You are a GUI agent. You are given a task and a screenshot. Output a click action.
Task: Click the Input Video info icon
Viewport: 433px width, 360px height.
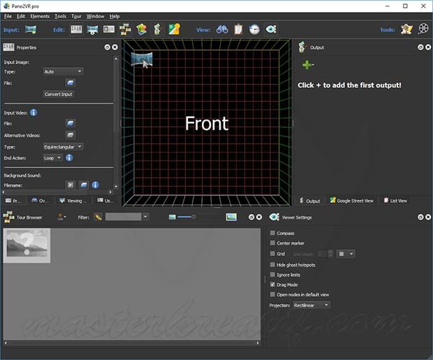pos(34,112)
